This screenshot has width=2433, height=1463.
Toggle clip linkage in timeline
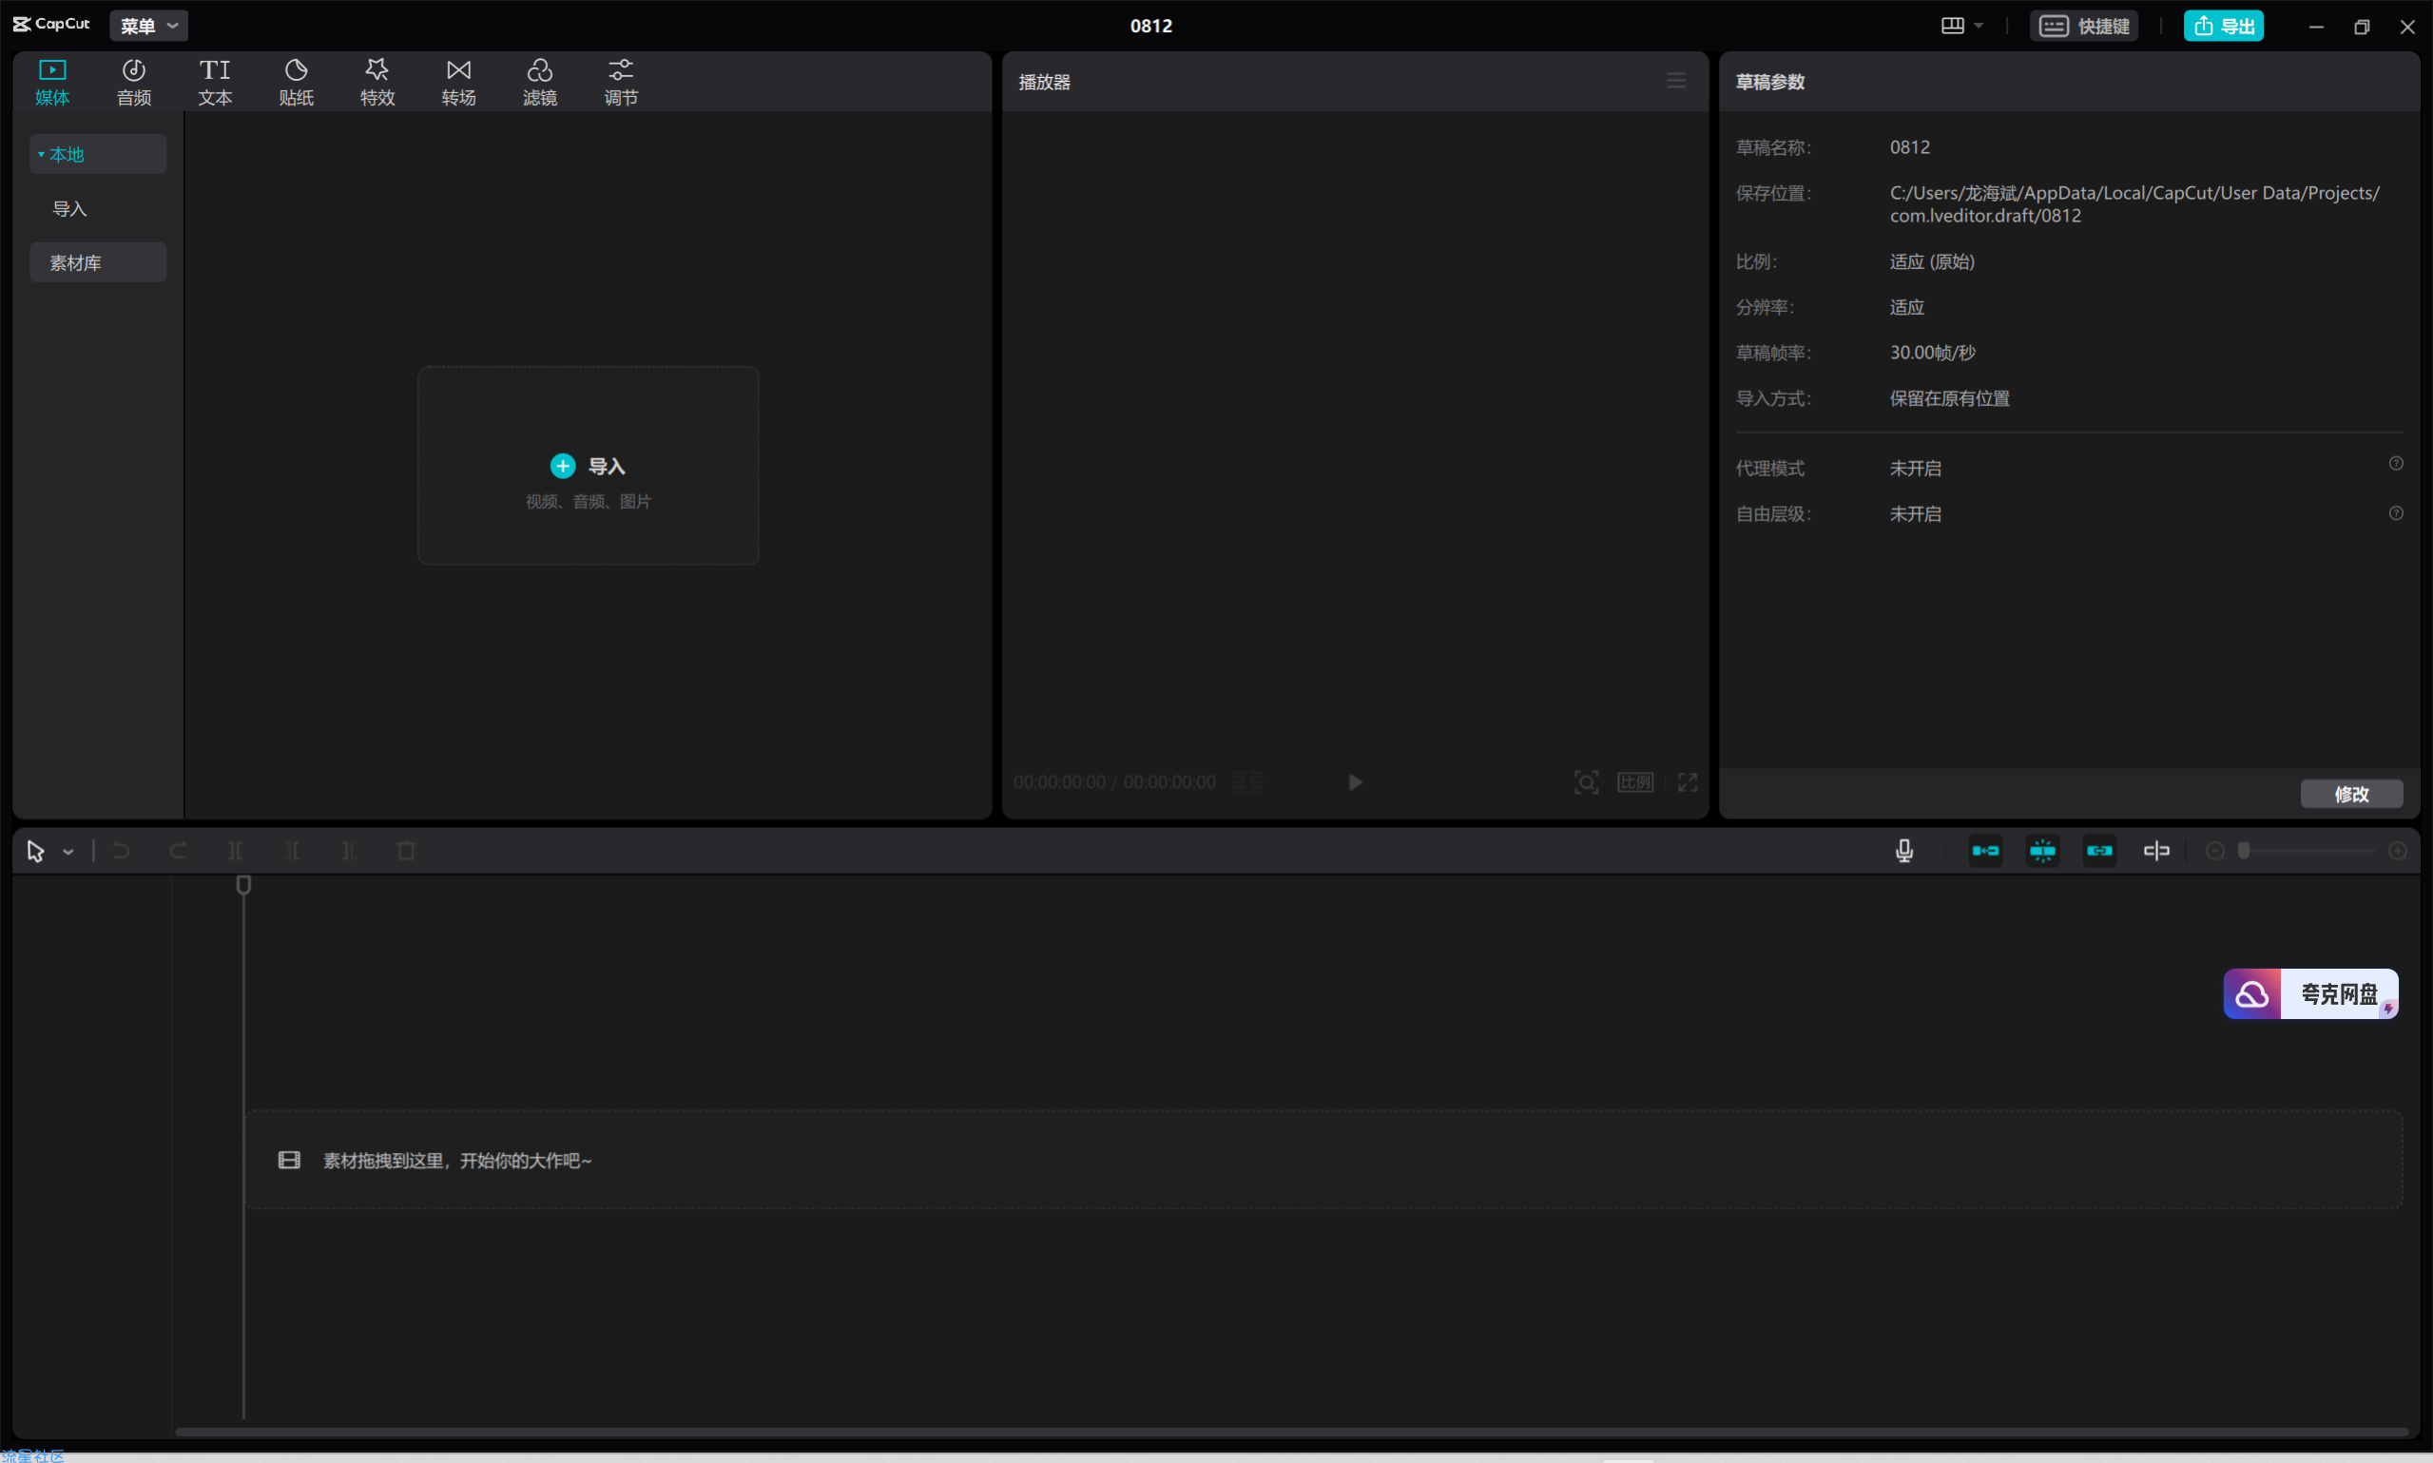[x=2100, y=850]
